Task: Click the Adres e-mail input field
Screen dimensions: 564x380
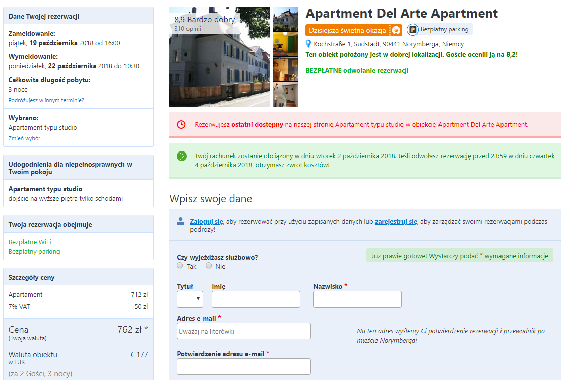Action: (x=244, y=331)
